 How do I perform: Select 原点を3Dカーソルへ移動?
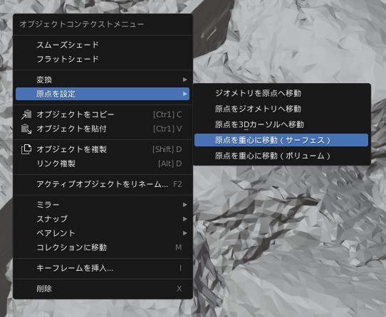pyautogui.click(x=281, y=124)
